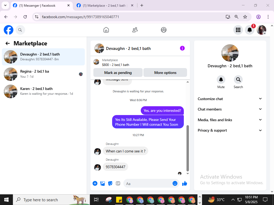Viewport: 274px width, 205px height.
Task: Open Facebook search magnifier icon
Action: pos(20,30)
